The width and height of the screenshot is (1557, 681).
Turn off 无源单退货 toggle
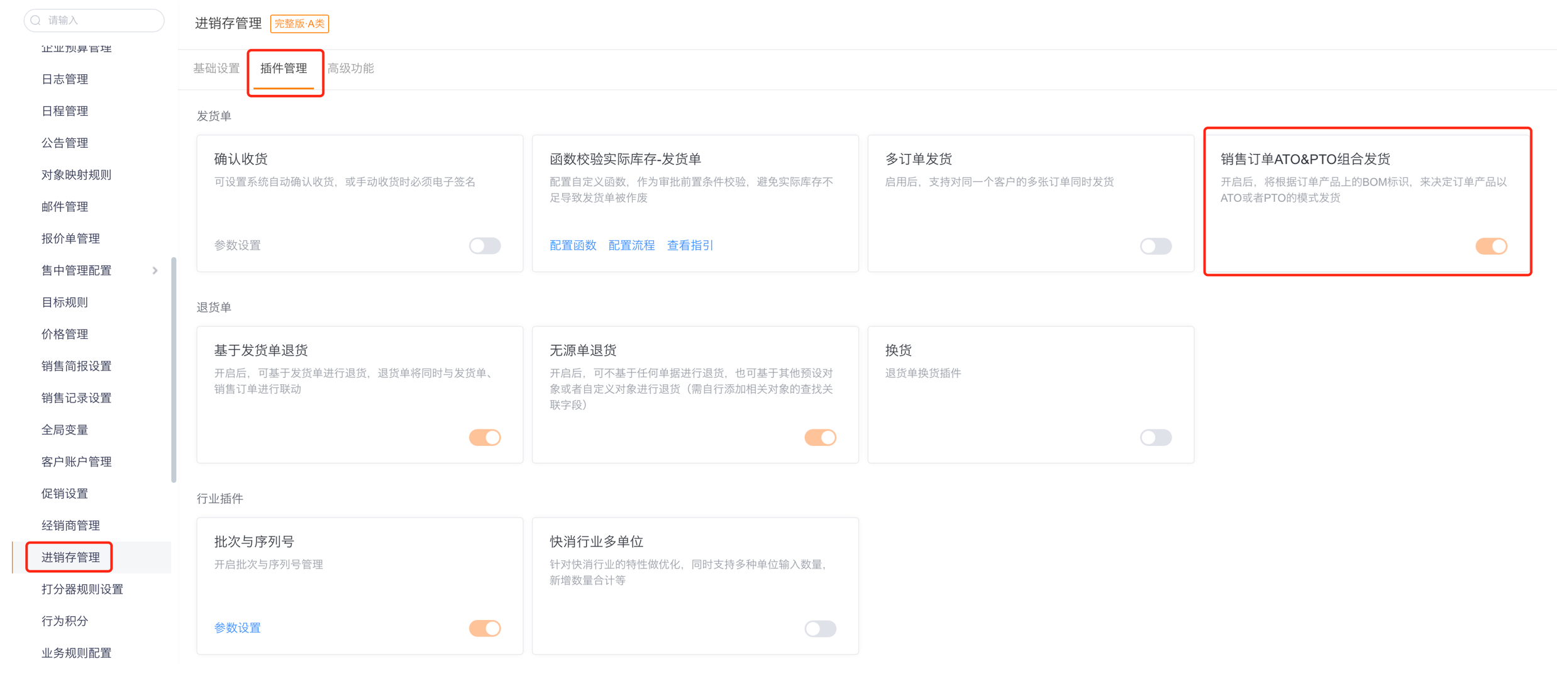820,437
